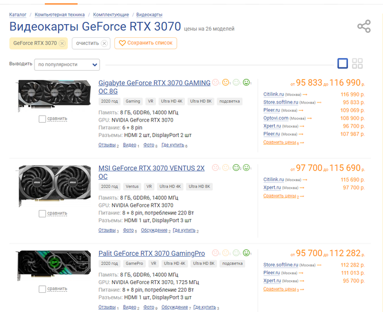Remove the GeForce RTX 3070 filter tag

pyautogui.click(x=62, y=43)
